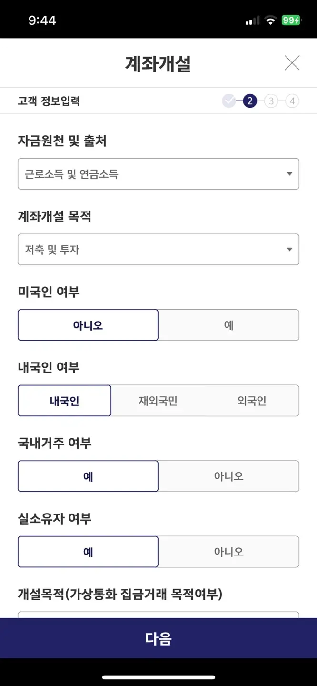The image size is (317, 686).
Task: Open the 자금원천 및 출처 dropdown
Action: [x=158, y=173]
